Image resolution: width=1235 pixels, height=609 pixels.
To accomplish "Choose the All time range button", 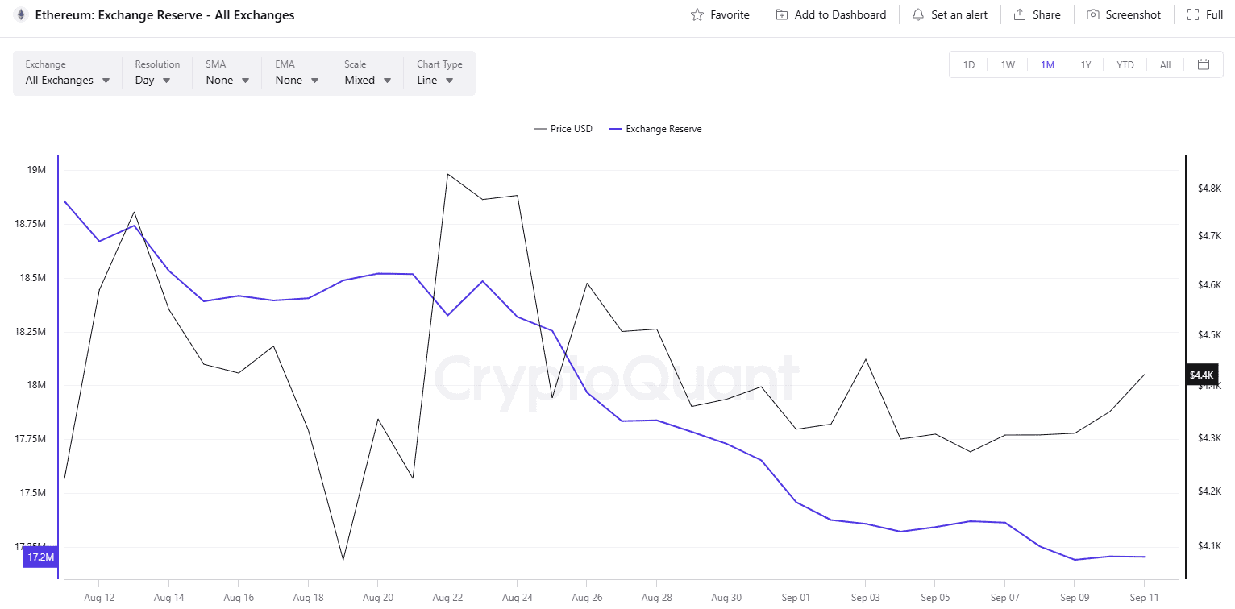I will tap(1165, 65).
